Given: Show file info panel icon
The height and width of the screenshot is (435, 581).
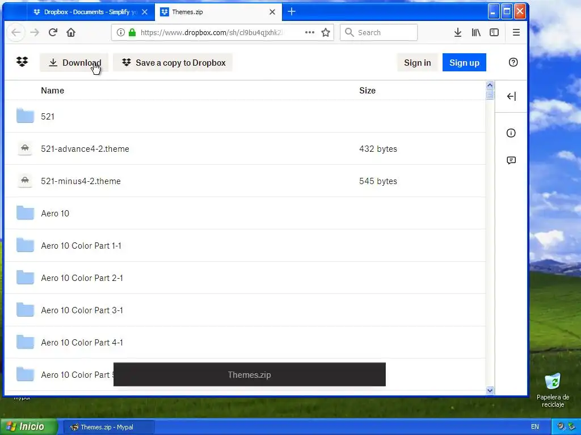Looking at the screenshot, I should tap(511, 133).
